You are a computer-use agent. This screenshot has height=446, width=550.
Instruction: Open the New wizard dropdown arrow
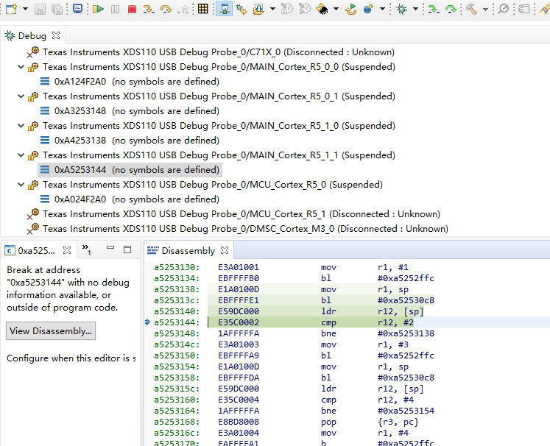(25, 9)
